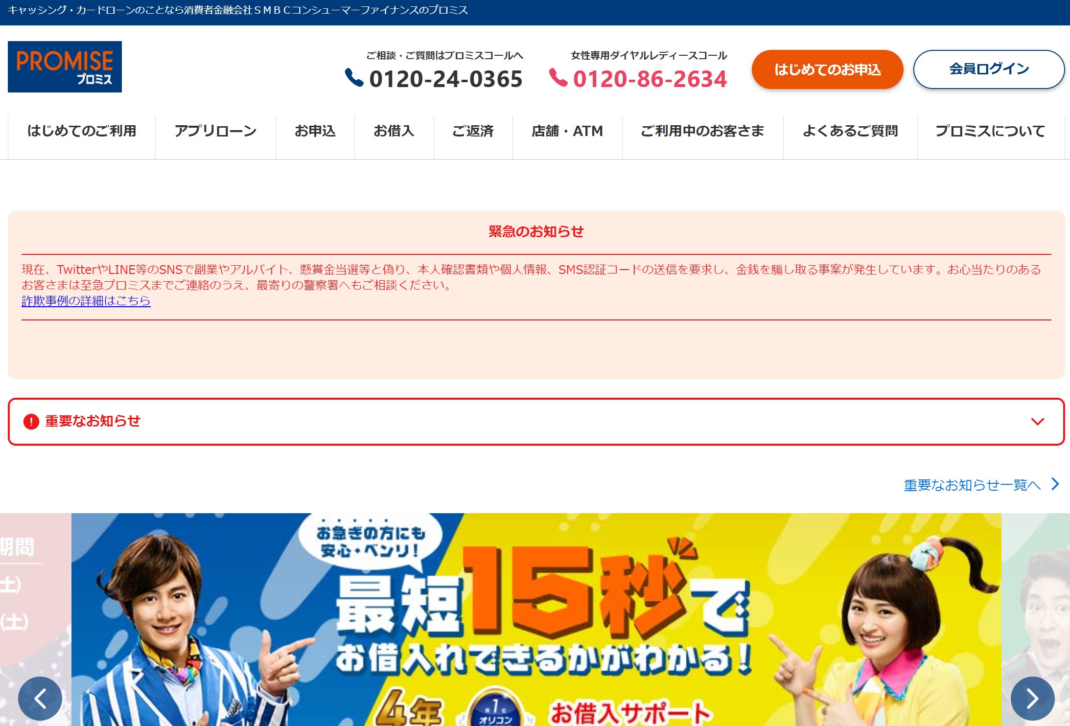Click the 会員ログイン button
Screen dimensions: 1070x726
pos(989,69)
